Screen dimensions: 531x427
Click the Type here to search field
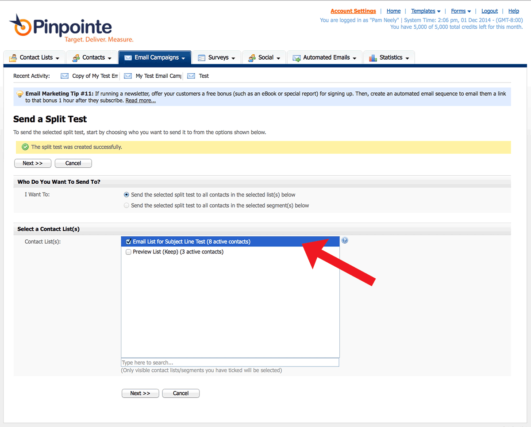point(230,363)
